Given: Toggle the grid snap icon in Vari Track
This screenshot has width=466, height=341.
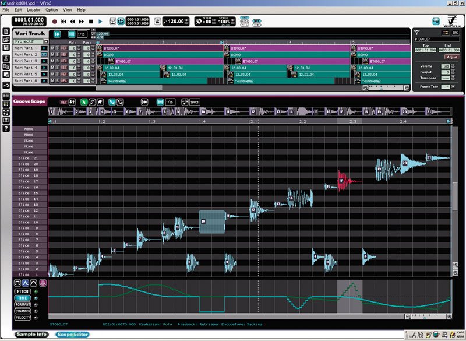Looking at the screenshot, I should [x=72, y=34].
